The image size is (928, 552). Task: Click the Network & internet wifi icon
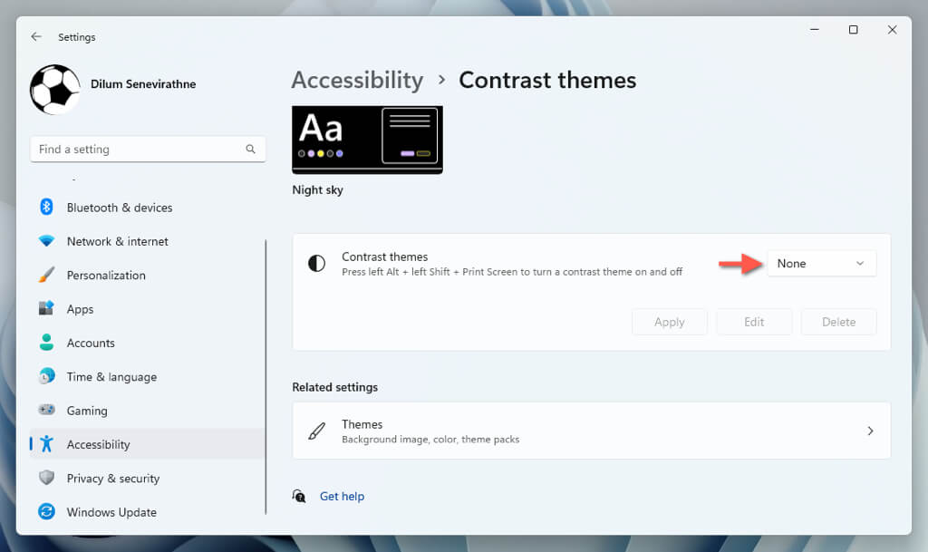point(47,241)
